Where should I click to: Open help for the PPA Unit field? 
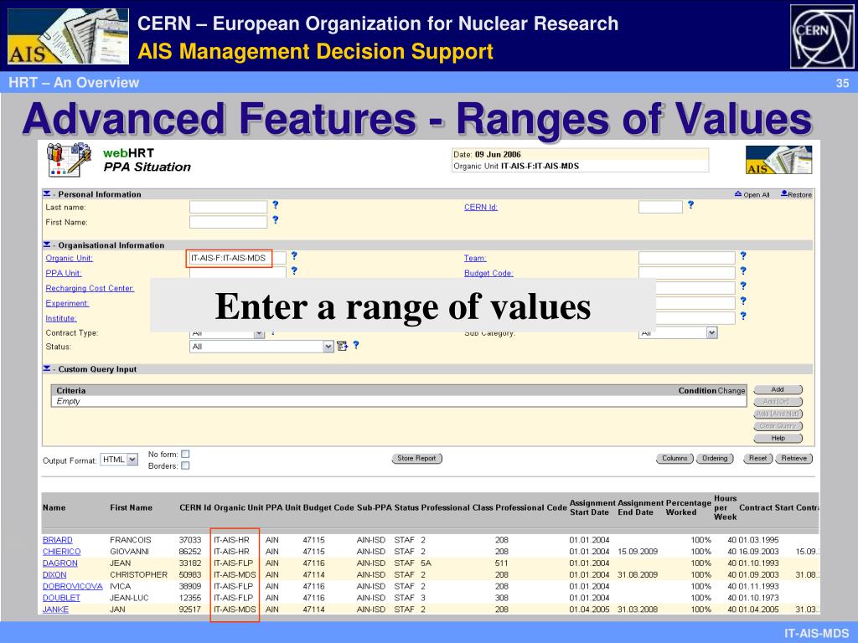pyautogui.click(x=294, y=270)
